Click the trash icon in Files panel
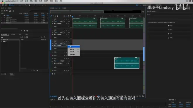This screenshot has height=108, width=193. click(x=13, y=11)
